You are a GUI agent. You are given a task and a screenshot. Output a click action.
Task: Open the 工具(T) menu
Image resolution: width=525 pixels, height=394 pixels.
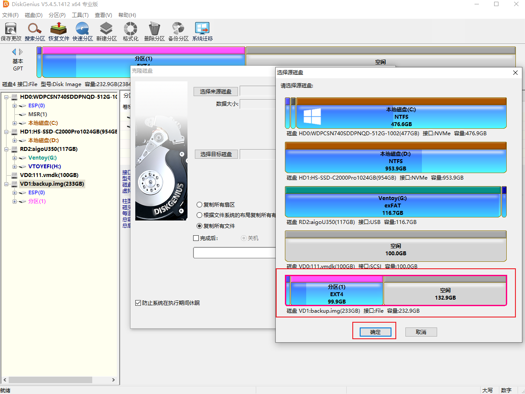pyautogui.click(x=80, y=15)
